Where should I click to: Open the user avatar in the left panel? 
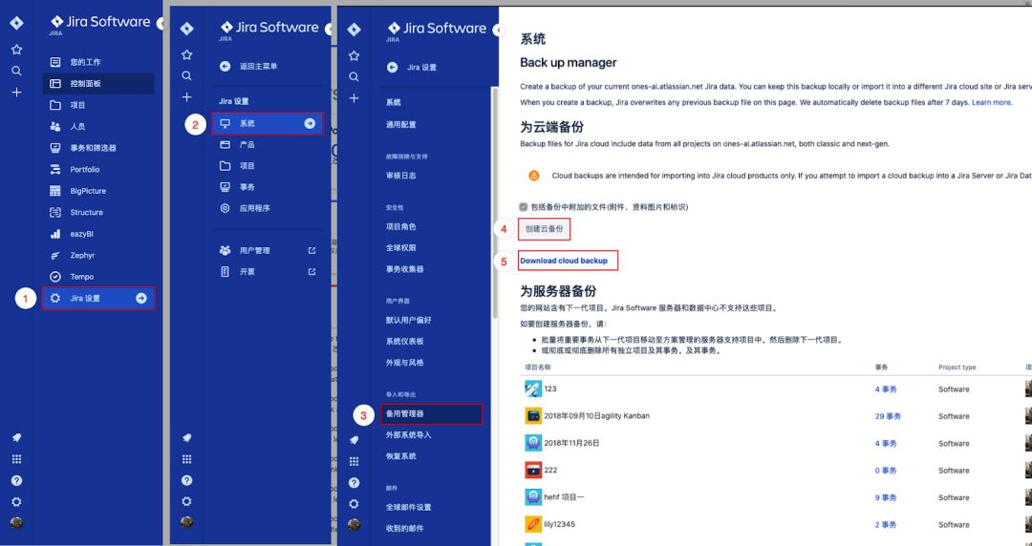(x=16, y=523)
